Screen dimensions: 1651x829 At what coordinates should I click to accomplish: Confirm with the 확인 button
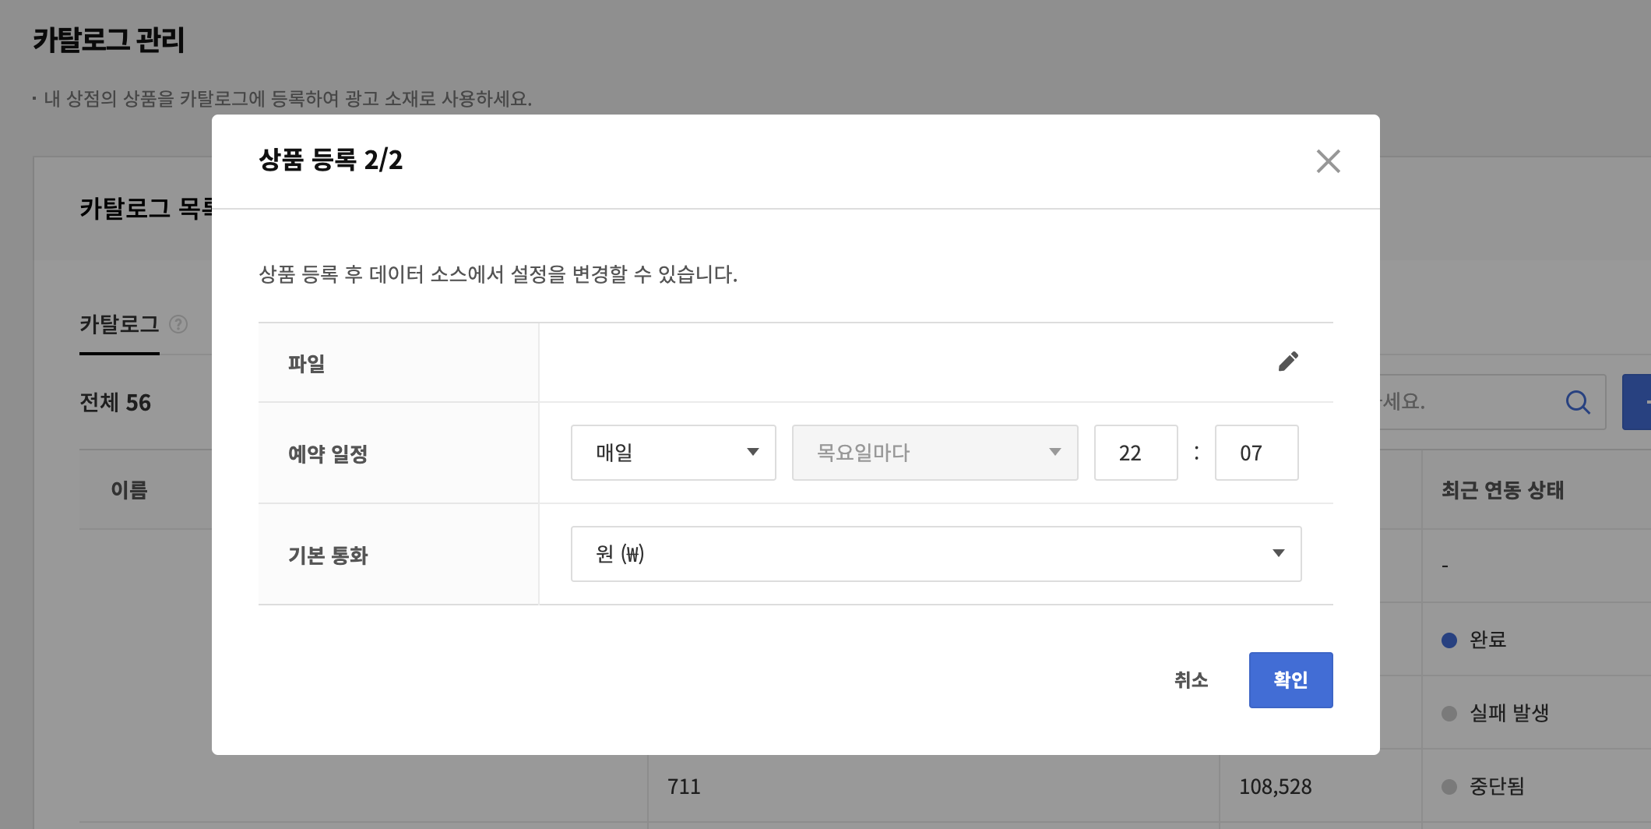click(1290, 680)
